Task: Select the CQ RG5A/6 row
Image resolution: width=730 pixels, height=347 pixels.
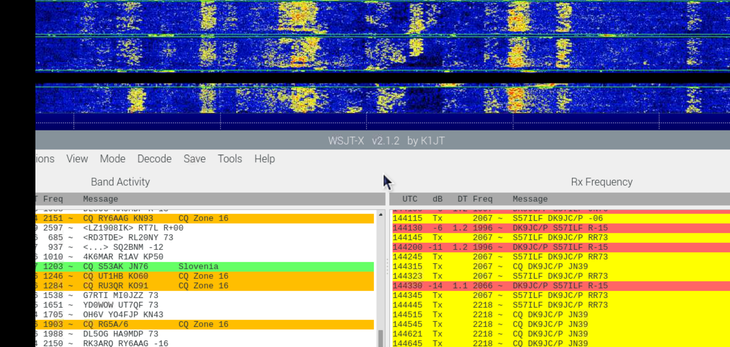Action: (205, 325)
